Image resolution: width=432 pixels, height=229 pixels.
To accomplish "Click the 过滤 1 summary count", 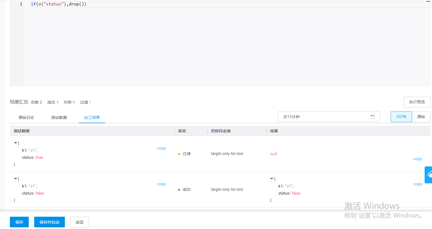I will tap(86, 102).
